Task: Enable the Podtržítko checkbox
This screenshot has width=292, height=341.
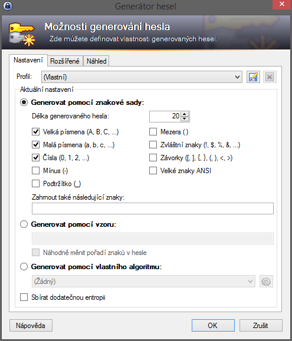Action: click(36, 184)
